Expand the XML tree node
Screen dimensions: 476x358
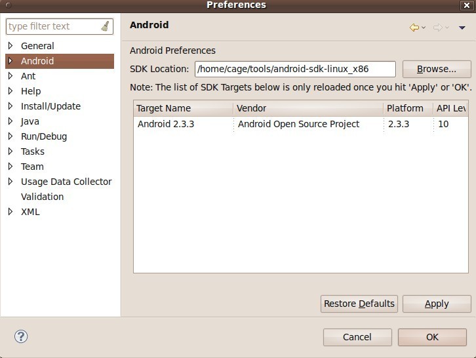coord(10,212)
